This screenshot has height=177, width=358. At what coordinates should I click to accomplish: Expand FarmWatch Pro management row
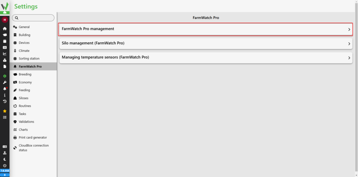[205, 29]
